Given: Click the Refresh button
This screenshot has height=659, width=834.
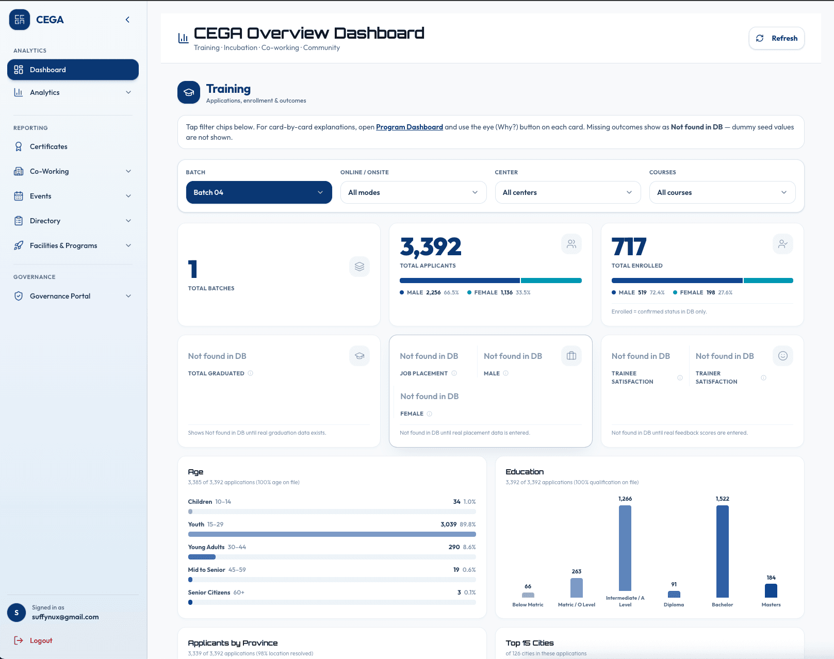Looking at the screenshot, I should coord(776,38).
